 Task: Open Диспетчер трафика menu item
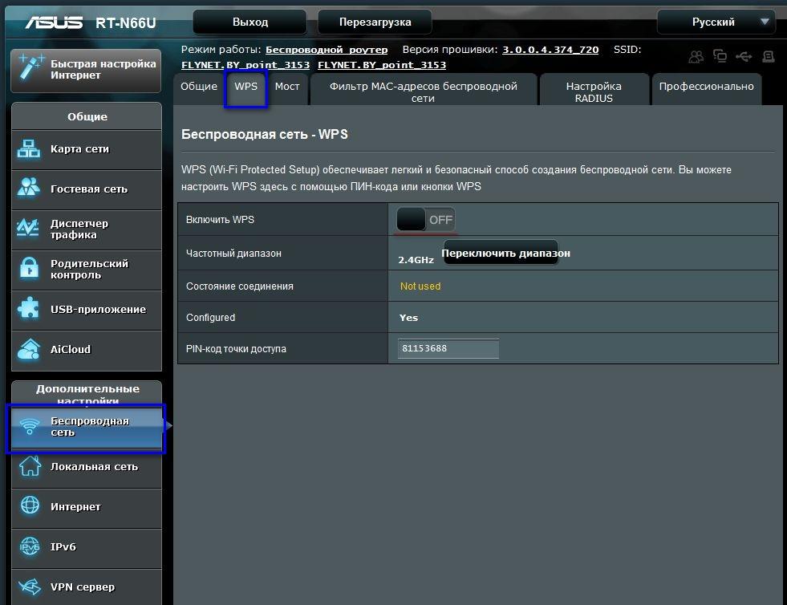pos(87,229)
